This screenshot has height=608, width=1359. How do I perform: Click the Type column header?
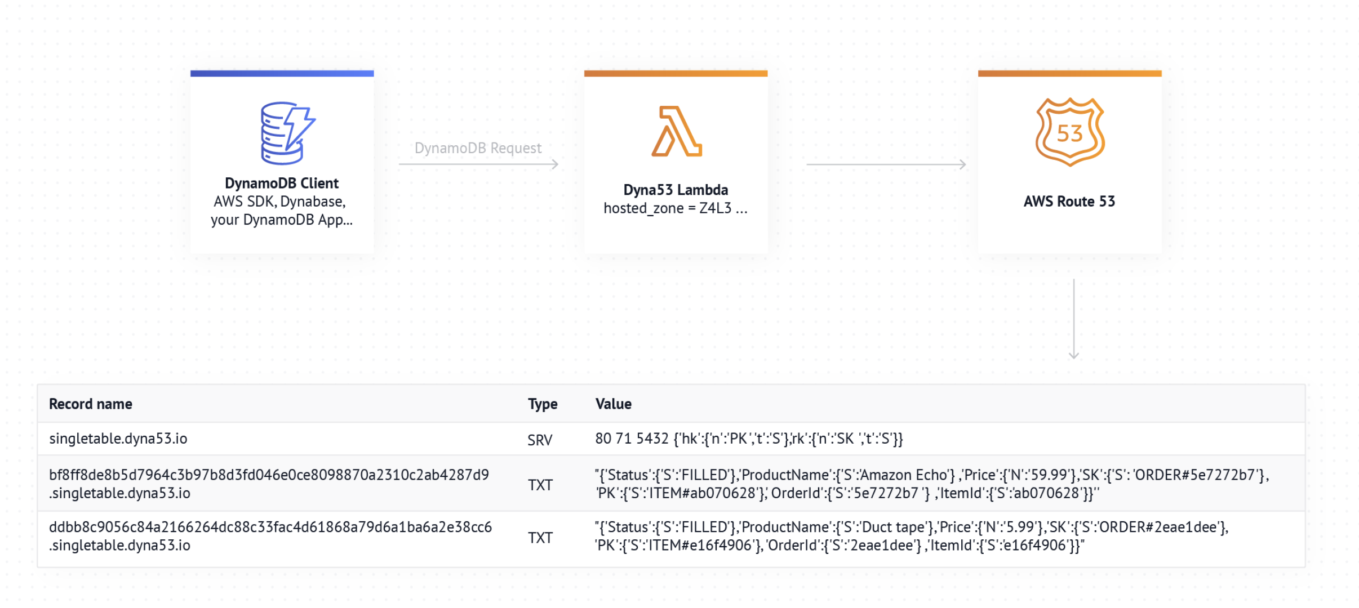543,404
